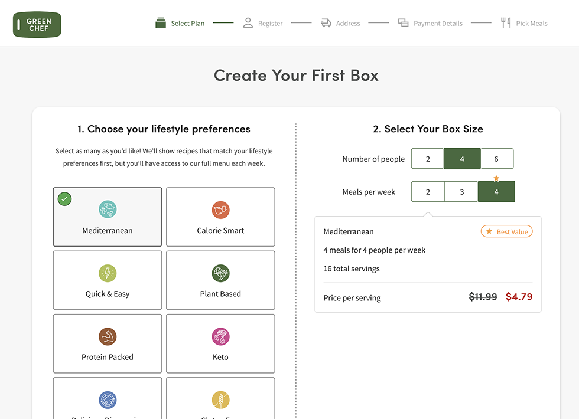This screenshot has width=579, height=419.
Task: Click the Best Value badge
Action: [x=507, y=231]
